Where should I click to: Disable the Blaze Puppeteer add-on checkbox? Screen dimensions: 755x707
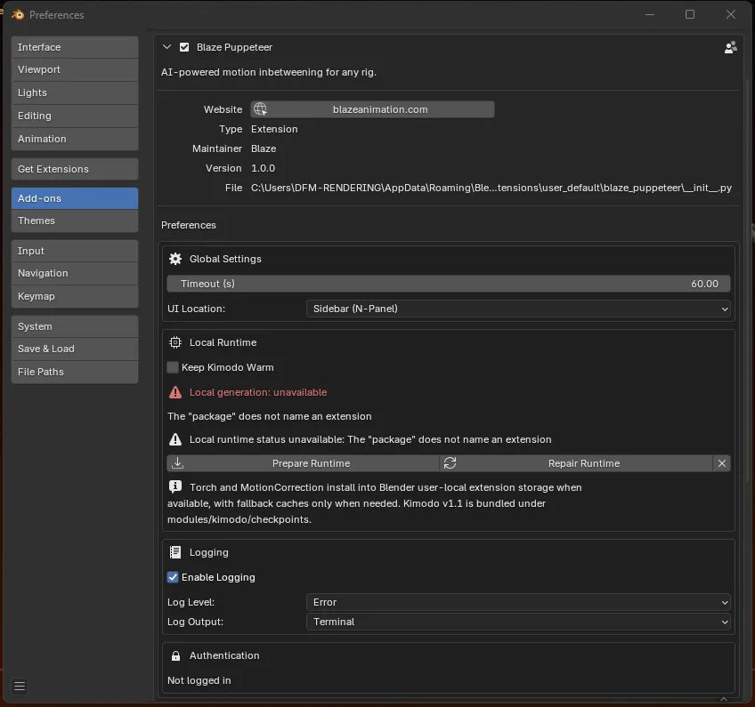(x=184, y=47)
